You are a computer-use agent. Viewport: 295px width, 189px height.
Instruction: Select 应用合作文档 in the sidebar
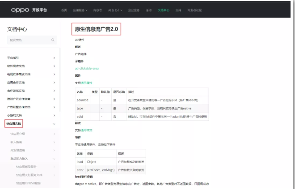(16, 82)
